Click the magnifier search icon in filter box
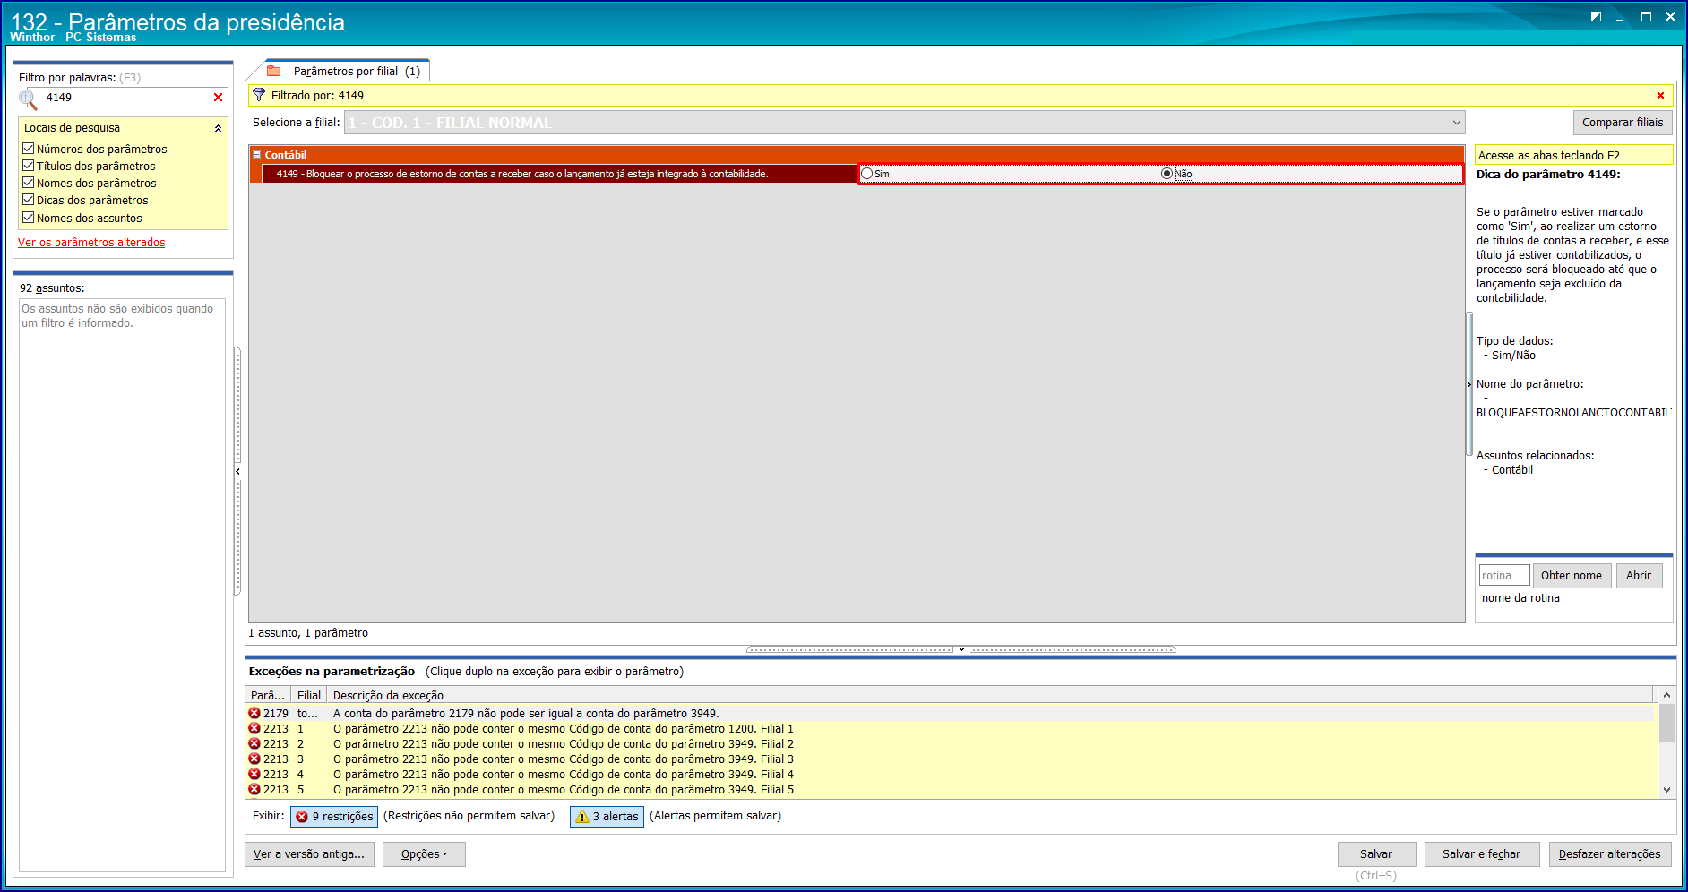Screen dimensions: 1688x892 point(28,98)
